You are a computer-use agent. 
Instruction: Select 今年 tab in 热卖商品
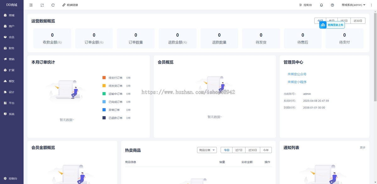tap(266, 150)
